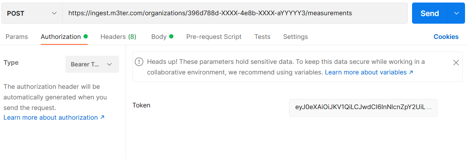Open the Cookies link
Image resolution: width=468 pixels, height=159 pixels.
(446, 37)
